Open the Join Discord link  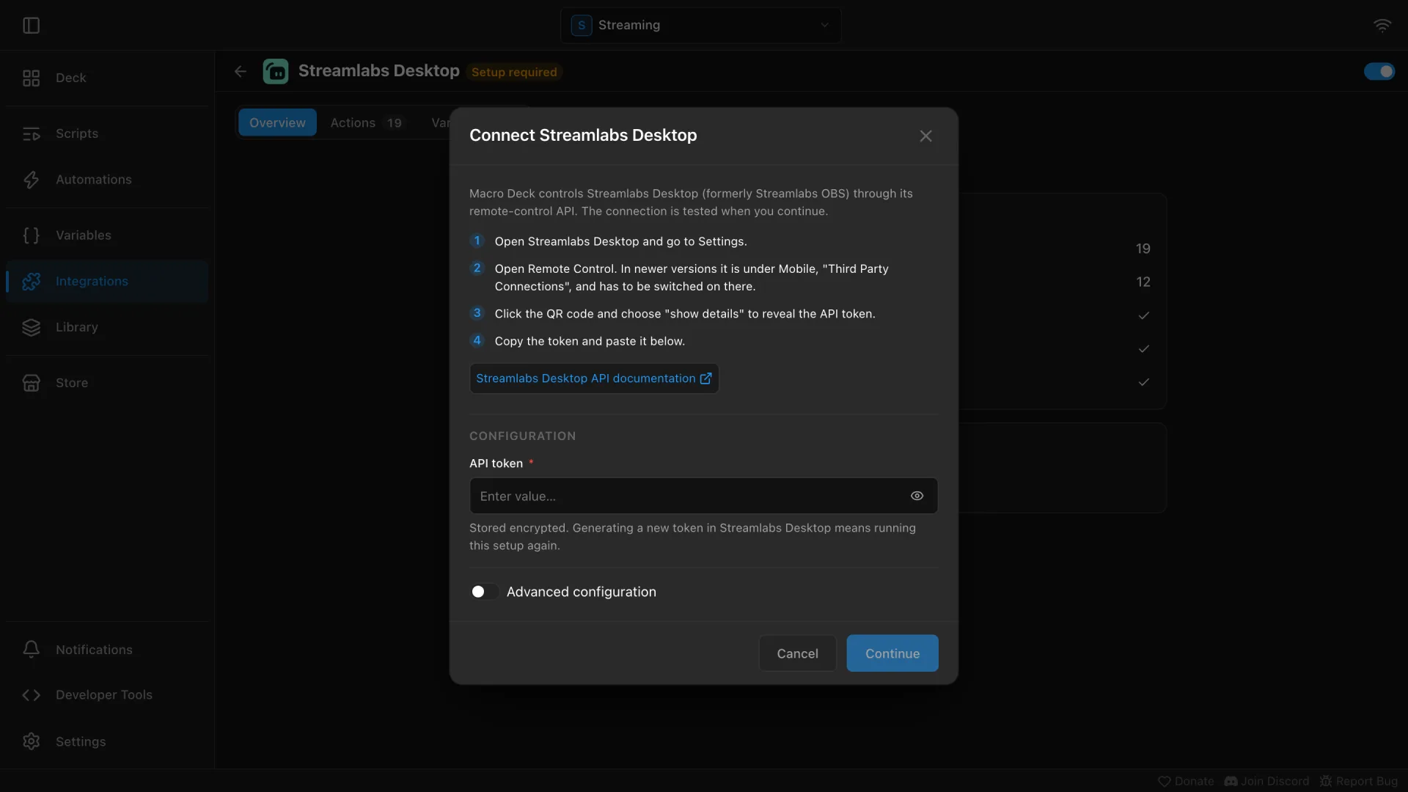point(1266,781)
